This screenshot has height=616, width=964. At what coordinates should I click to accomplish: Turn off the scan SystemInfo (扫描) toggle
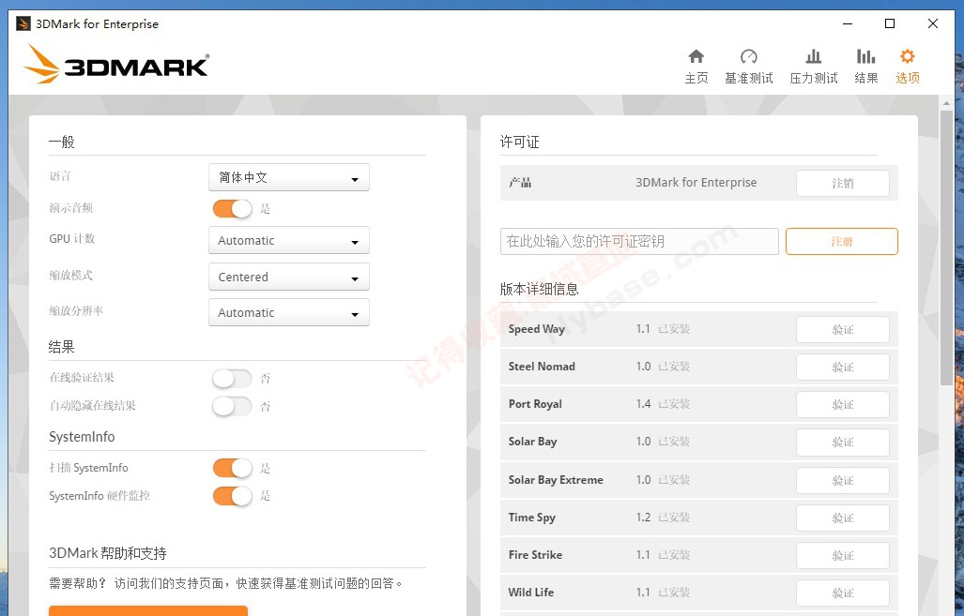232,468
